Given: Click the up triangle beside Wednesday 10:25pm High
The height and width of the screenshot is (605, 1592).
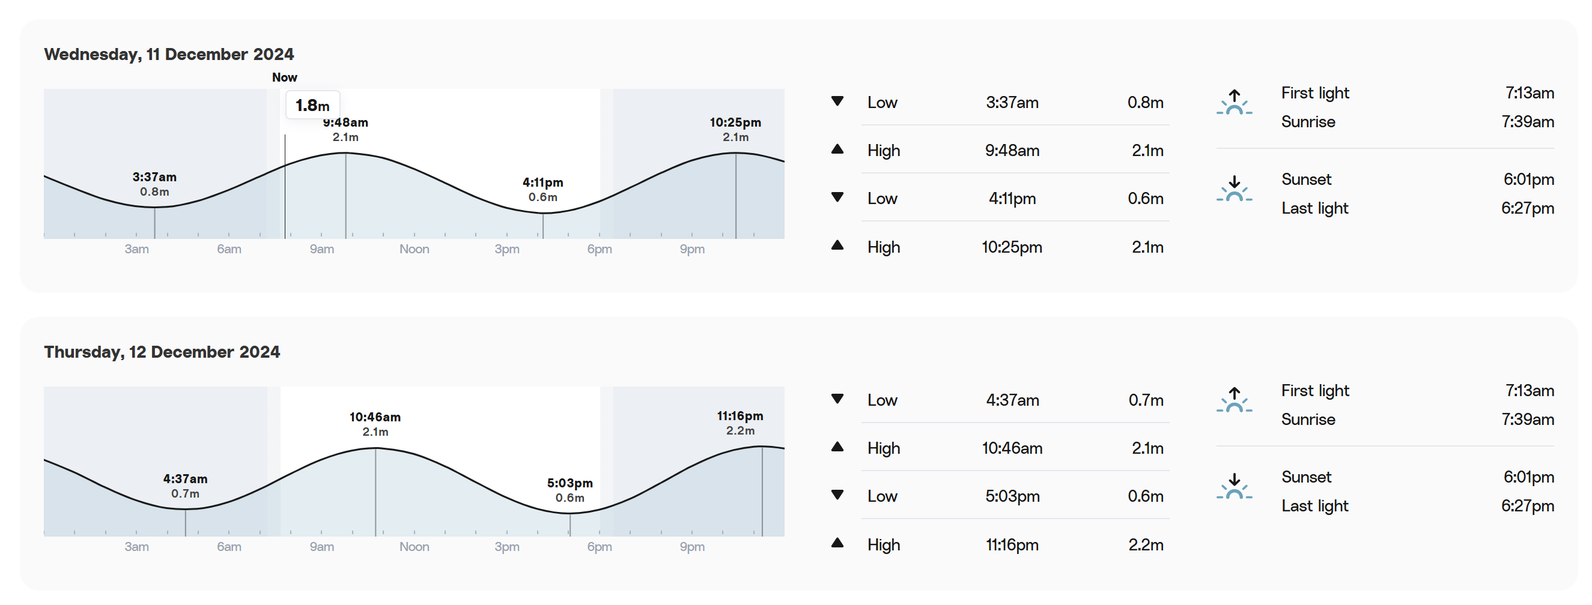Looking at the screenshot, I should click(x=837, y=245).
